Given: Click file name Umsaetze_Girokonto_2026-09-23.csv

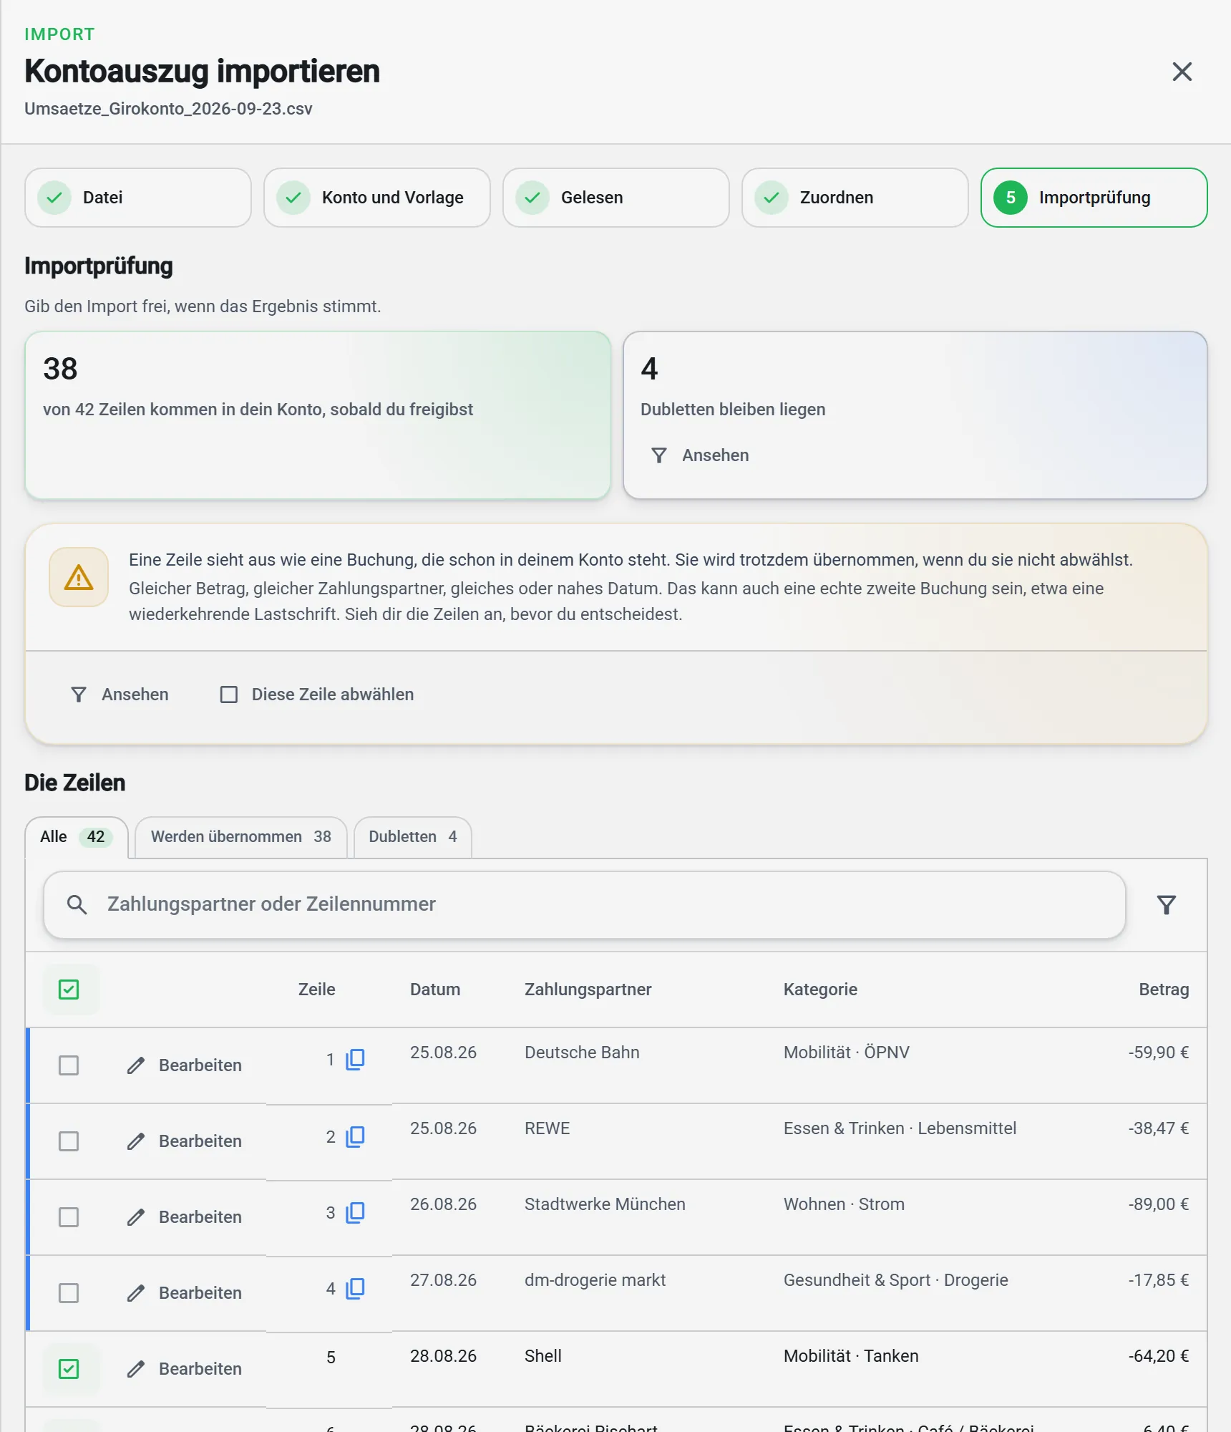Looking at the screenshot, I should (168, 109).
